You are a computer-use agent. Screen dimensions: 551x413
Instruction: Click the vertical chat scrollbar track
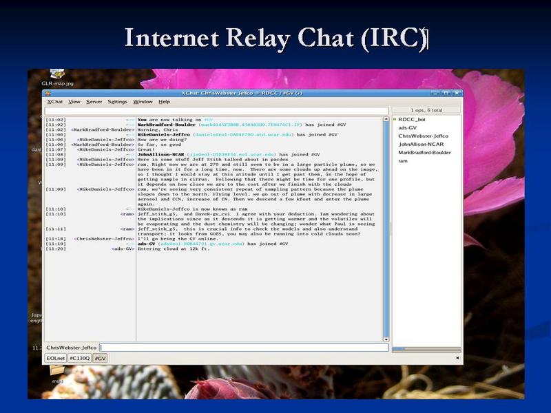pos(386,229)
